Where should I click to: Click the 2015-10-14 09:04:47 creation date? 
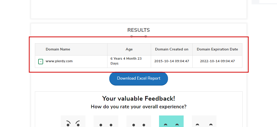pos(172,61)
